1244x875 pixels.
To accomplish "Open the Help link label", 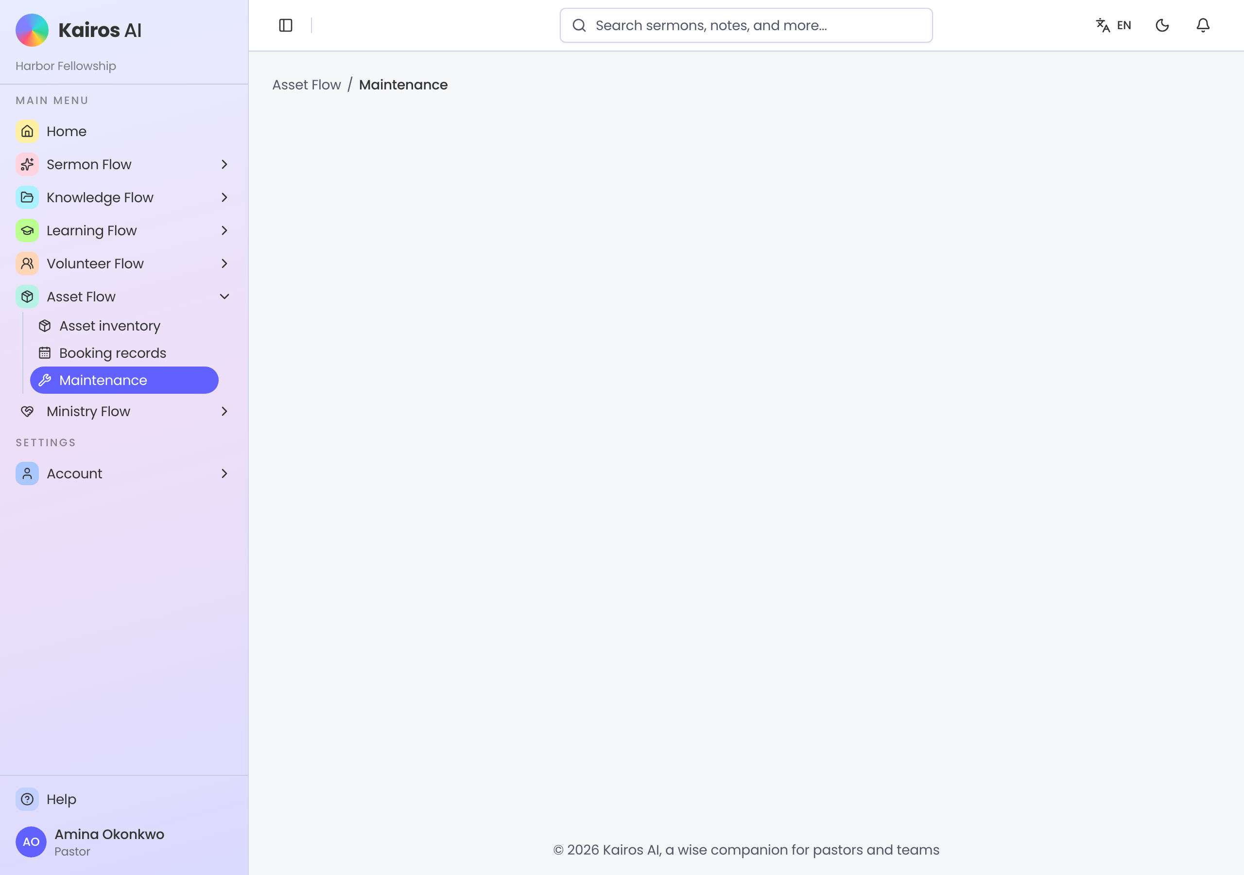I will point(61,799).
